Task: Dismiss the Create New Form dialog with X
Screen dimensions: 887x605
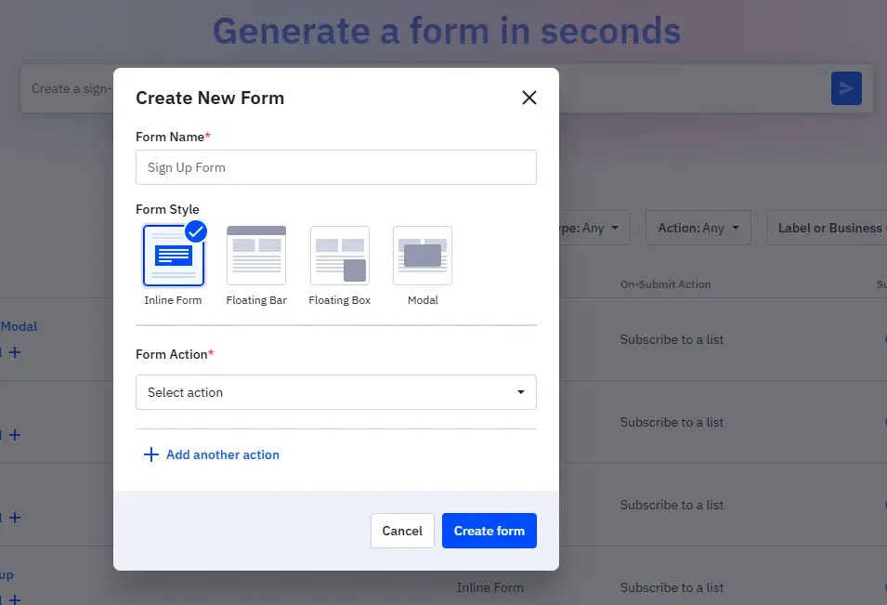Action: point(528,97)
